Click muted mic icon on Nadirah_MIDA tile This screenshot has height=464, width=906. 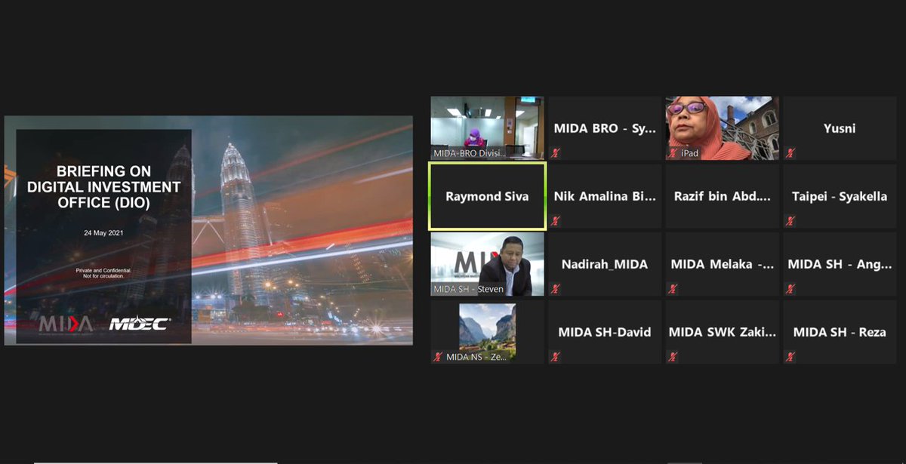[x=556, y=288]
